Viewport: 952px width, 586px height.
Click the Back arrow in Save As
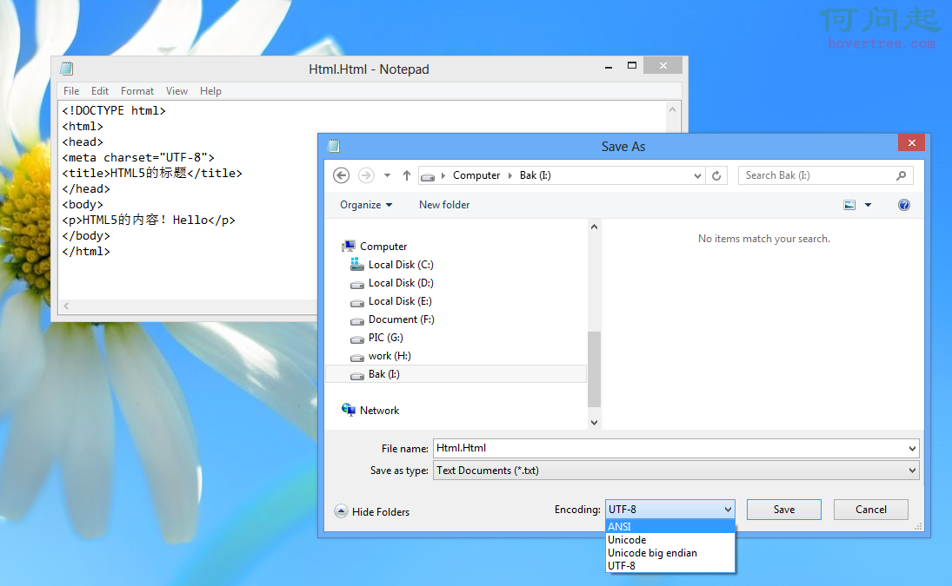click(x=342, y=175)
